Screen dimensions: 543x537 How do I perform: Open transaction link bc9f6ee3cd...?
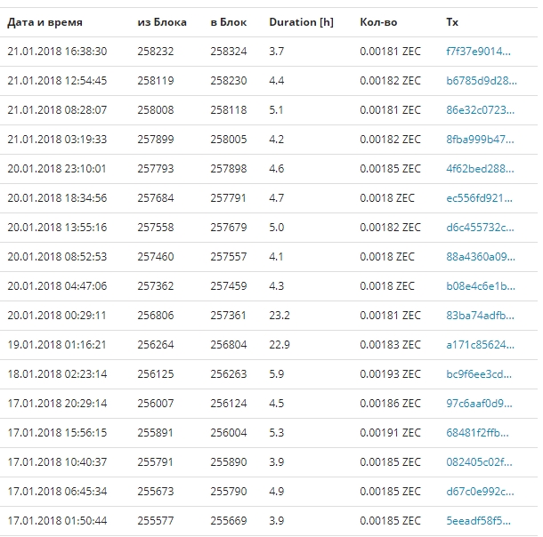pos(479,374)
